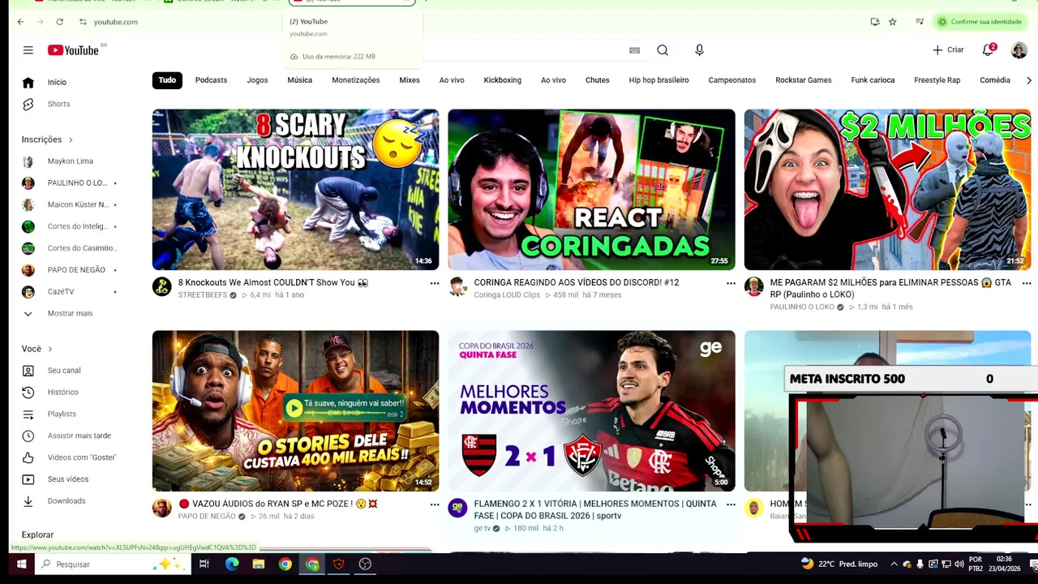Viewport: 1038px width, 584px height.
Task: Play Melhores Momentos Flamengo thumbnail
Action: click(x=591, y=410)
